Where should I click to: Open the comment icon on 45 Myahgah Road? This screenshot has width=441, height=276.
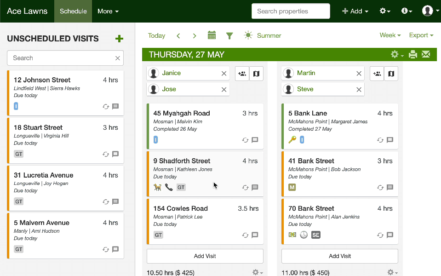[x=255, y=140]
